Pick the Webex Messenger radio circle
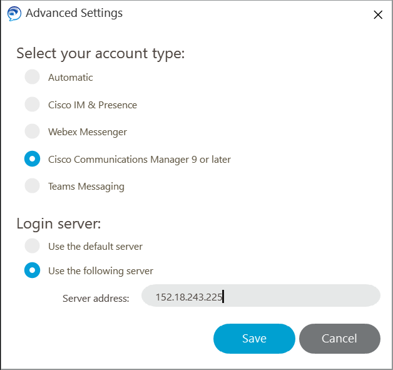This screenshot has height=370, width=393. (32, 131)
